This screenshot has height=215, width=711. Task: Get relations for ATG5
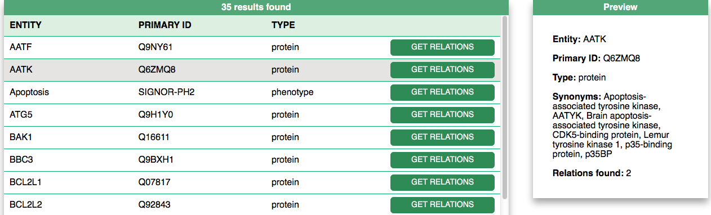coord(442,115)
